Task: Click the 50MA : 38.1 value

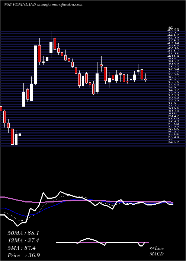Action: pyautogui.click(x=23, y=233)
